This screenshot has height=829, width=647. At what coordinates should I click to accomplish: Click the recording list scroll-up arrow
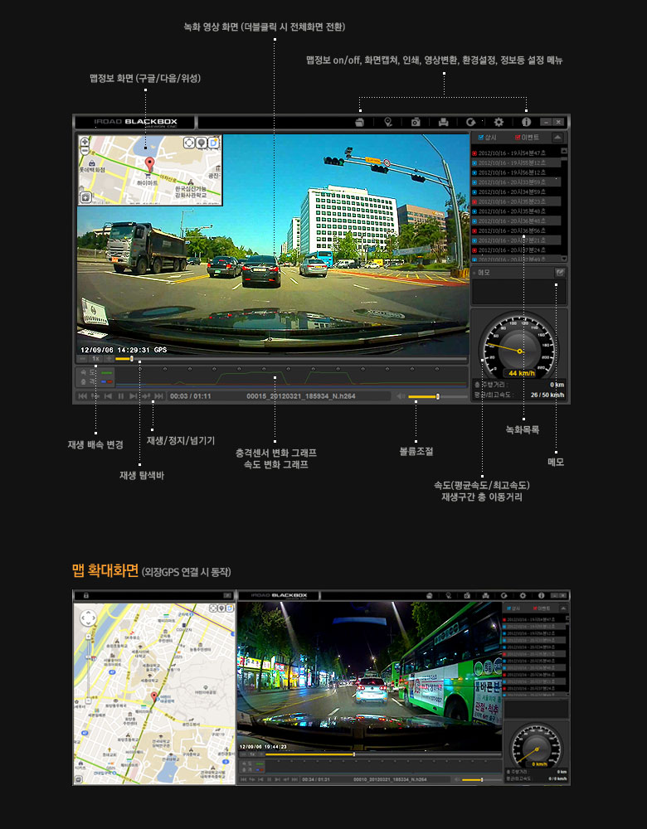tap(564, 151)
